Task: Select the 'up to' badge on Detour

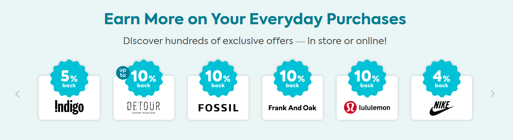Action: (x=123, y=72)
